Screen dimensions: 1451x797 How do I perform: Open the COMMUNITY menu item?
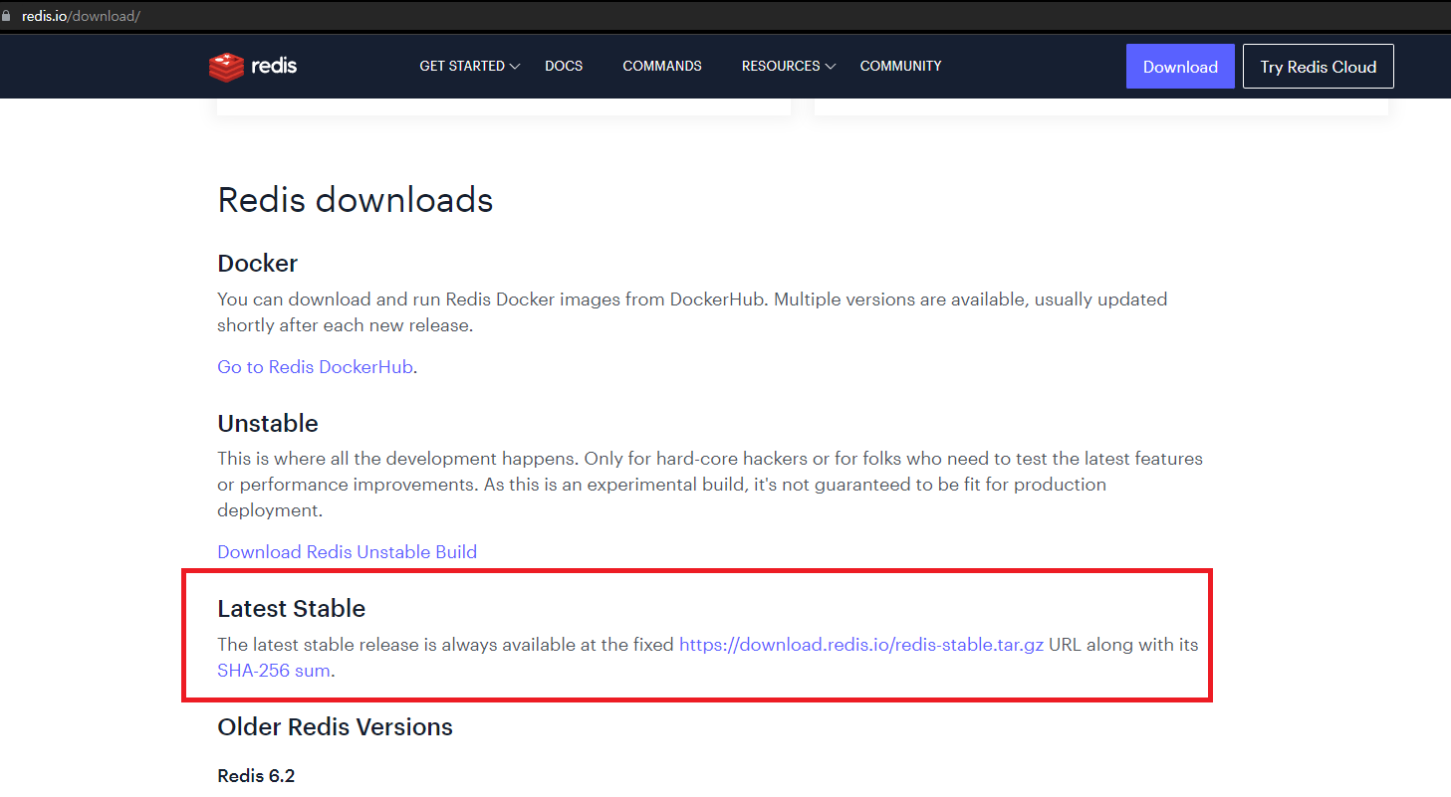tap(900, 66)
